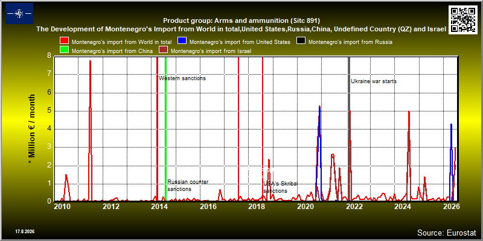Click the "Ukraine war starts" annotation

point(374,81)
